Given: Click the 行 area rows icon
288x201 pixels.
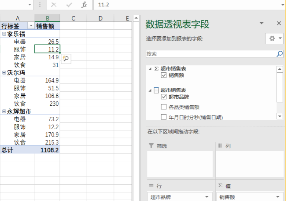Looking at the screenshot, I should tap(151, 186).
